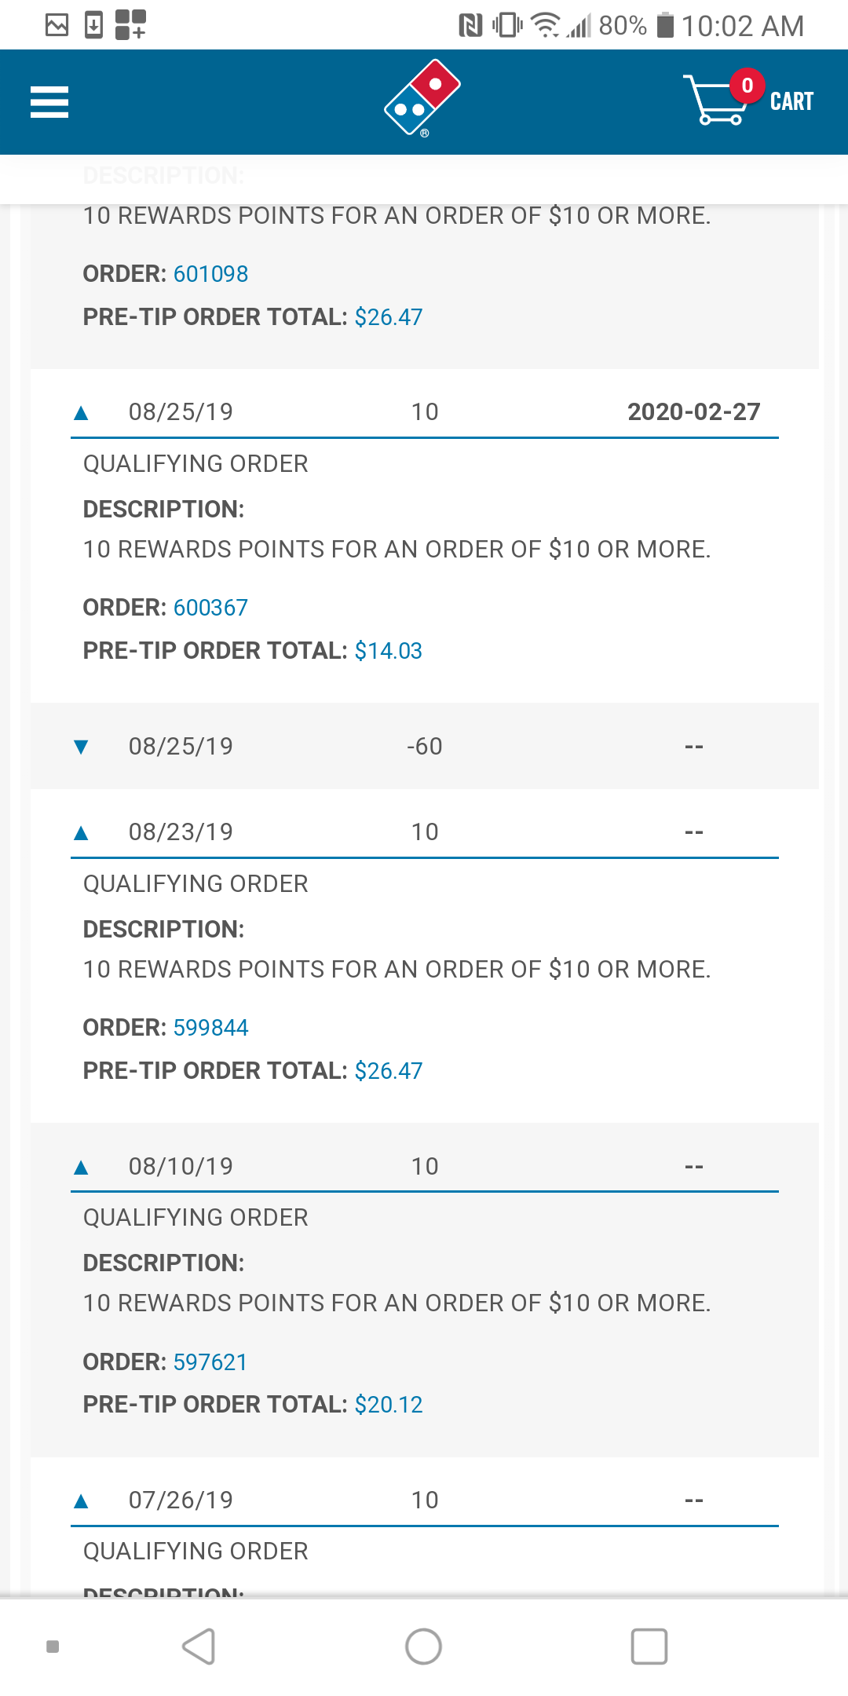Tap the Android back navigation icon

coord(199,1646)
